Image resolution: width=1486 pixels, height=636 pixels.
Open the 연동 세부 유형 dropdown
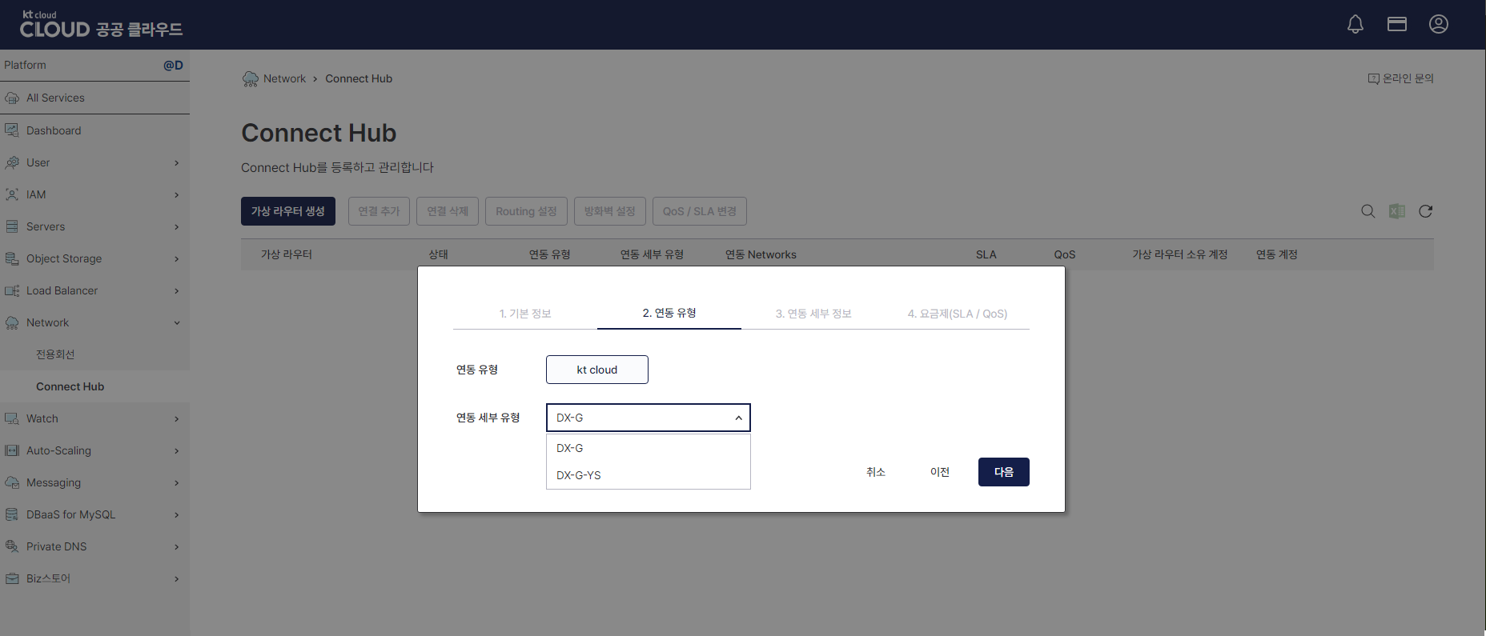[x=649, y=418]
